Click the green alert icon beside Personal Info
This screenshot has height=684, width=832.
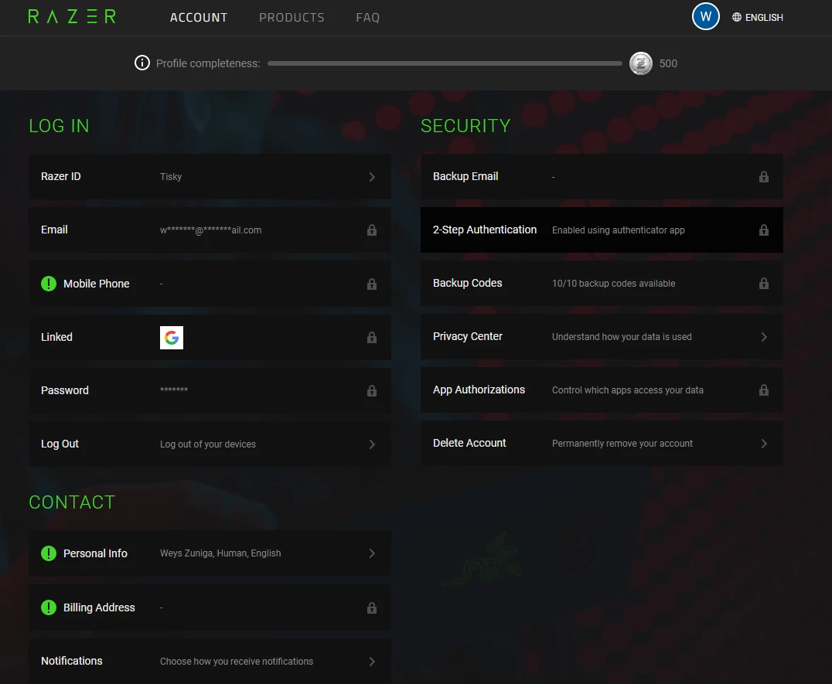pos(49,553)
